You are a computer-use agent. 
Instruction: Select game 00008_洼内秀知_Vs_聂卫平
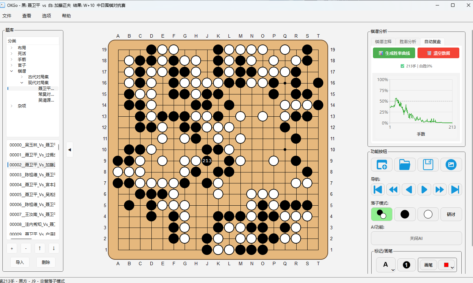[x=33, y=224]
